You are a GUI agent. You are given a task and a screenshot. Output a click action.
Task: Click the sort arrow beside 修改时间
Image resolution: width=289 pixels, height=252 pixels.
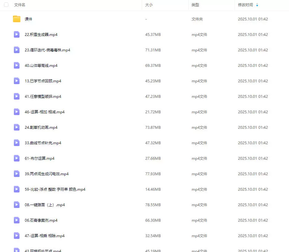tap(257, 5)
